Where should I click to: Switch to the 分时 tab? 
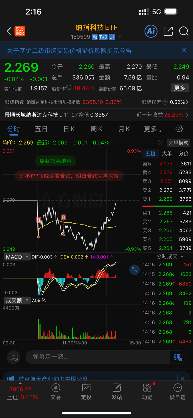(14, 129)
